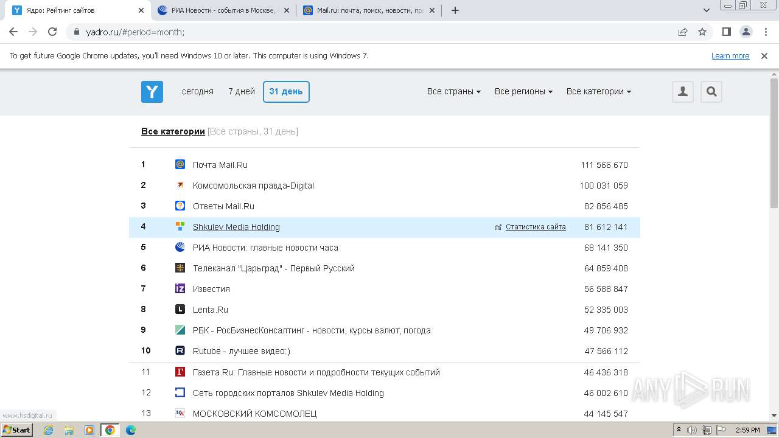779x438 pixels.
Task: Click the statistics chart icon
Action: tap(498, 227)
